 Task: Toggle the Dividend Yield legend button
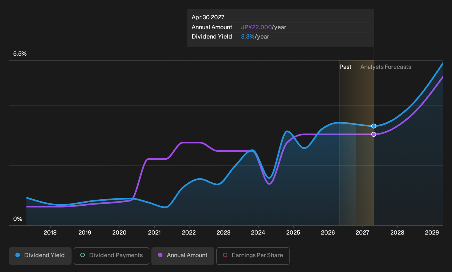[x=40, y=256]
